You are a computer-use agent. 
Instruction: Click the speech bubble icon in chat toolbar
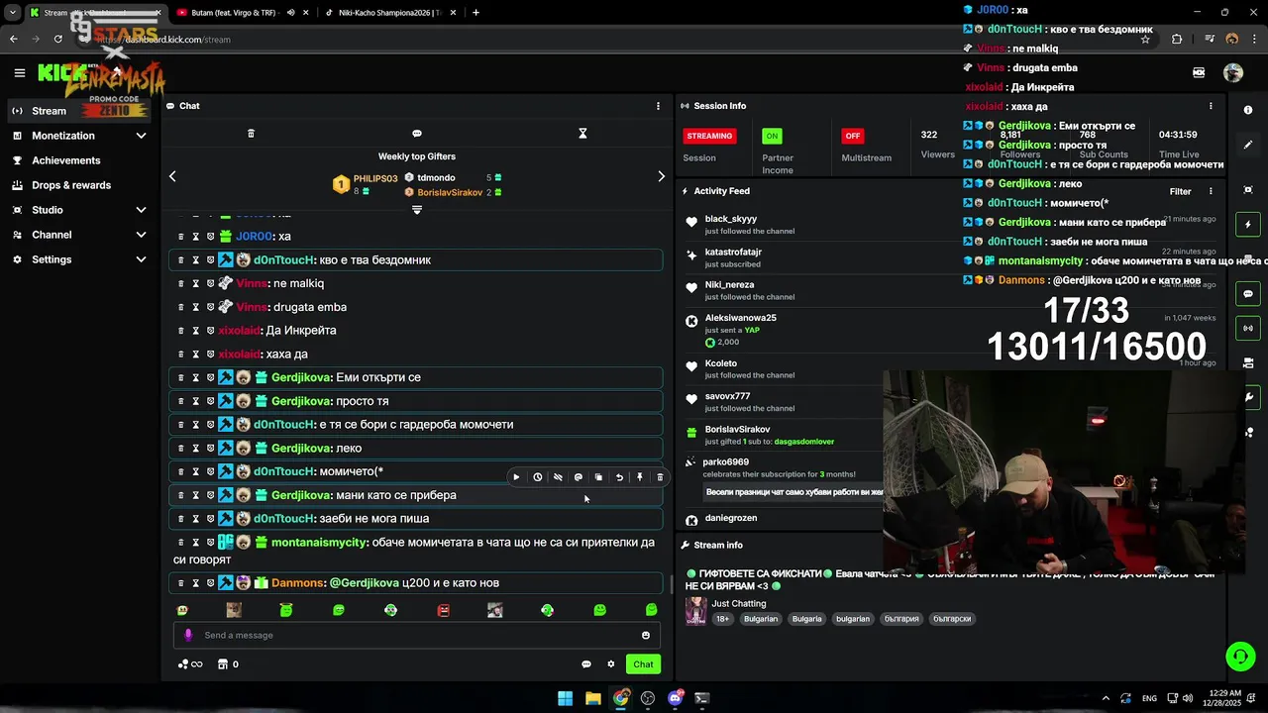click(417, 134)
